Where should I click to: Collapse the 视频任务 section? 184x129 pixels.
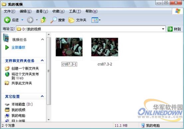[x=43, y=39]
